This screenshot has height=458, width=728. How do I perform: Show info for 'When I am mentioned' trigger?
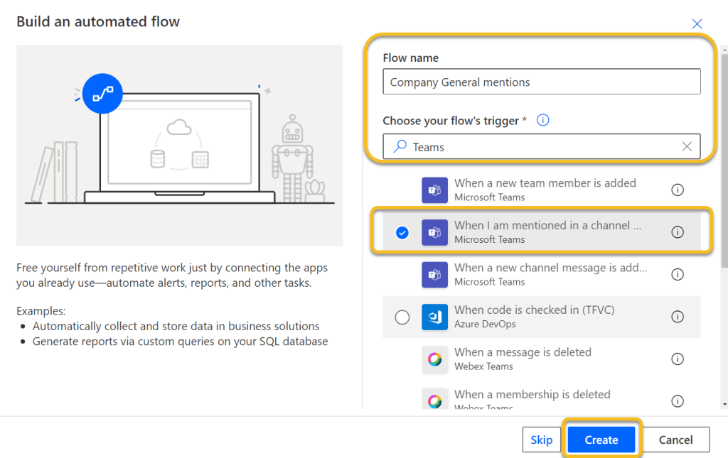pyautogui.click(x=678, y=232)
